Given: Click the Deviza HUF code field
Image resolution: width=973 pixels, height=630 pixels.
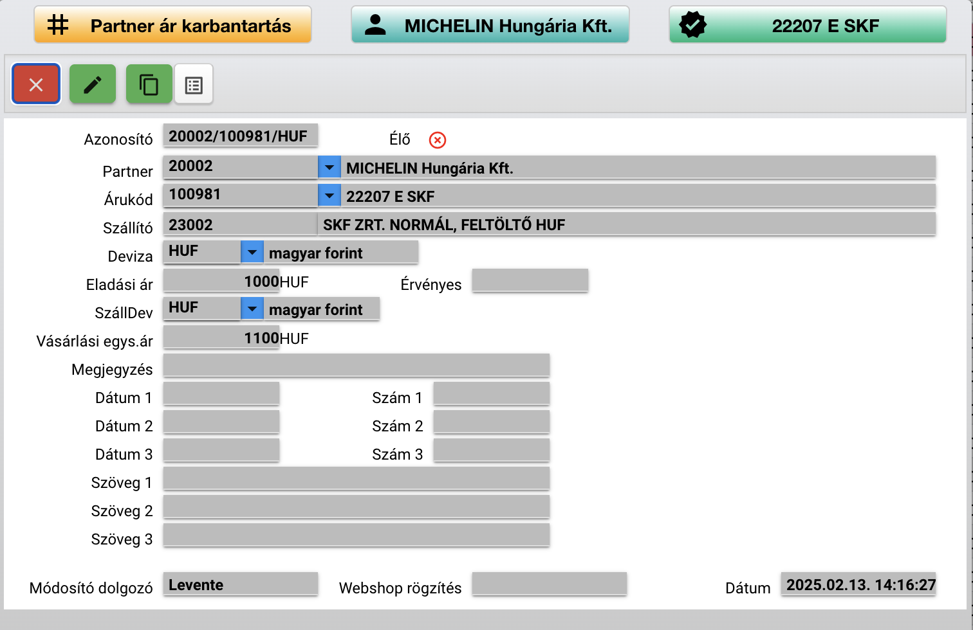Looking at the screenshot, I should [x=202, y=251].
